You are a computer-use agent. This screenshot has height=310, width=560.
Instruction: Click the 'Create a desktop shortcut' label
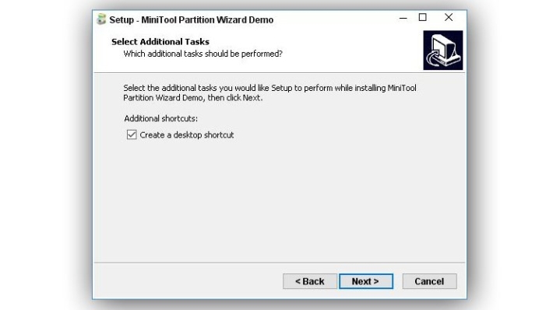(x=187, y=135)
